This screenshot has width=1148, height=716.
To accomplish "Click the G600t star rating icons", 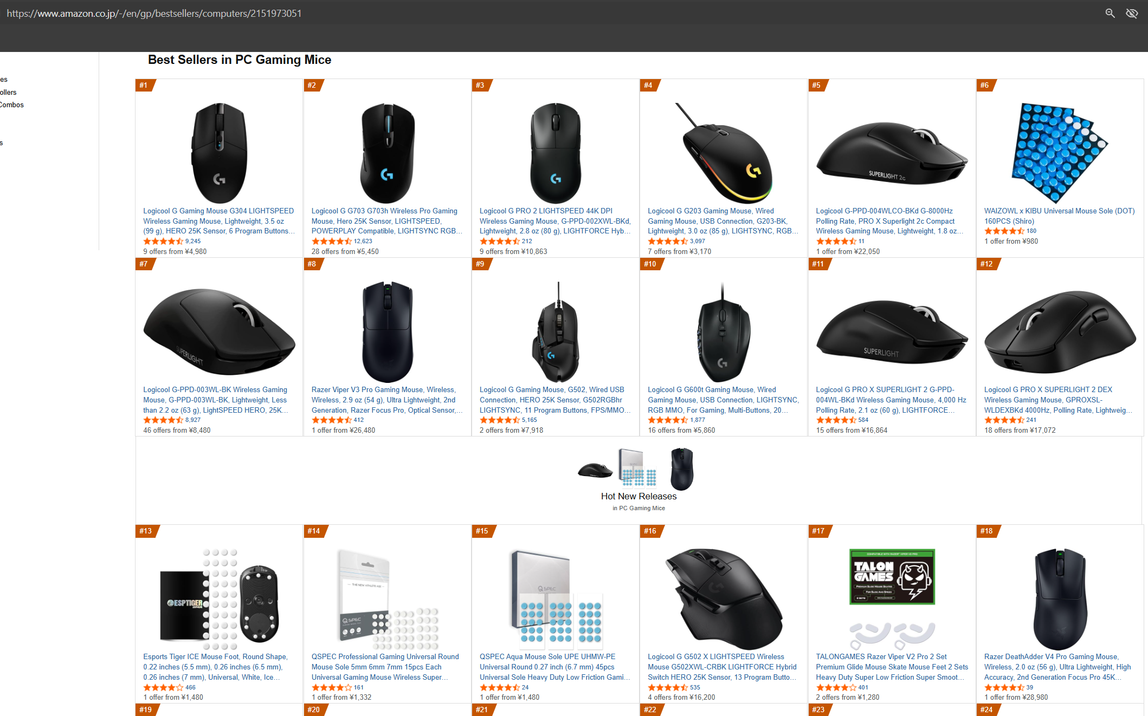I will click(x=668, y=420).
